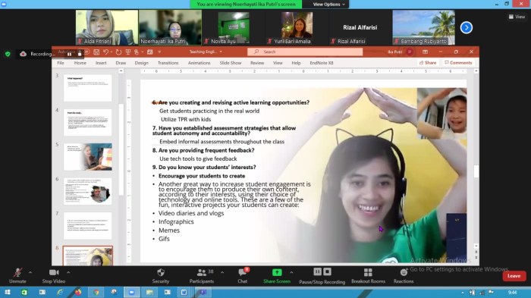This screenshot has height=298, width=531.
Task: Click the Undo icon in PowerPoint
Action: [106, 52]
